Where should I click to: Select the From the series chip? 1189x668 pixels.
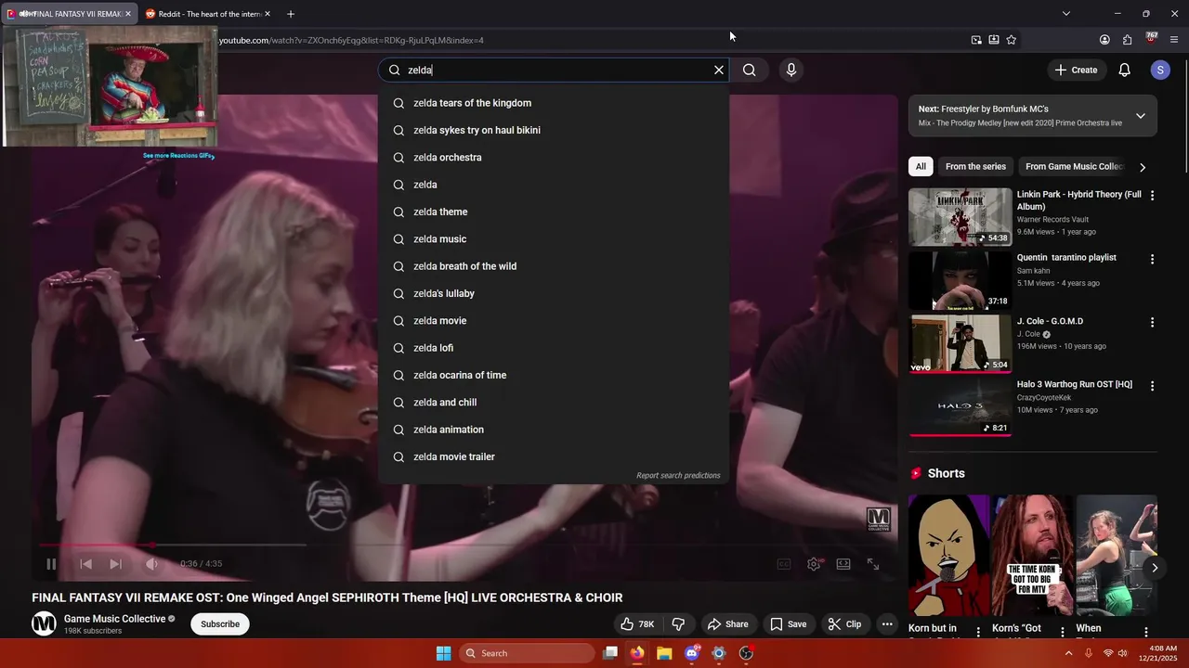[975, 167]
